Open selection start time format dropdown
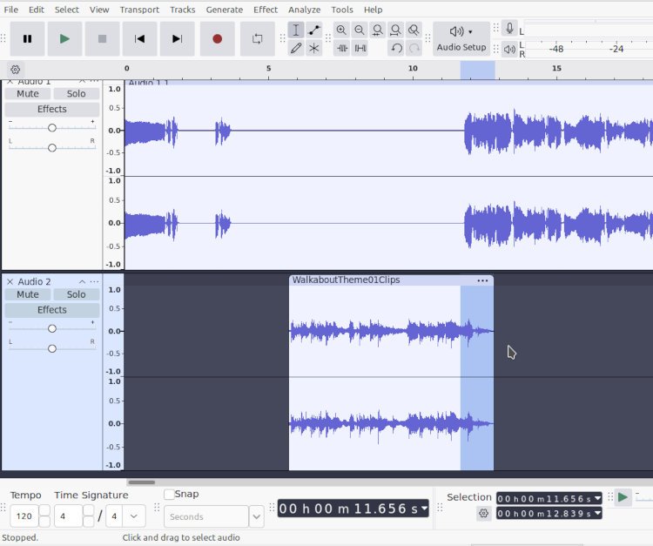 coord(598,498)
